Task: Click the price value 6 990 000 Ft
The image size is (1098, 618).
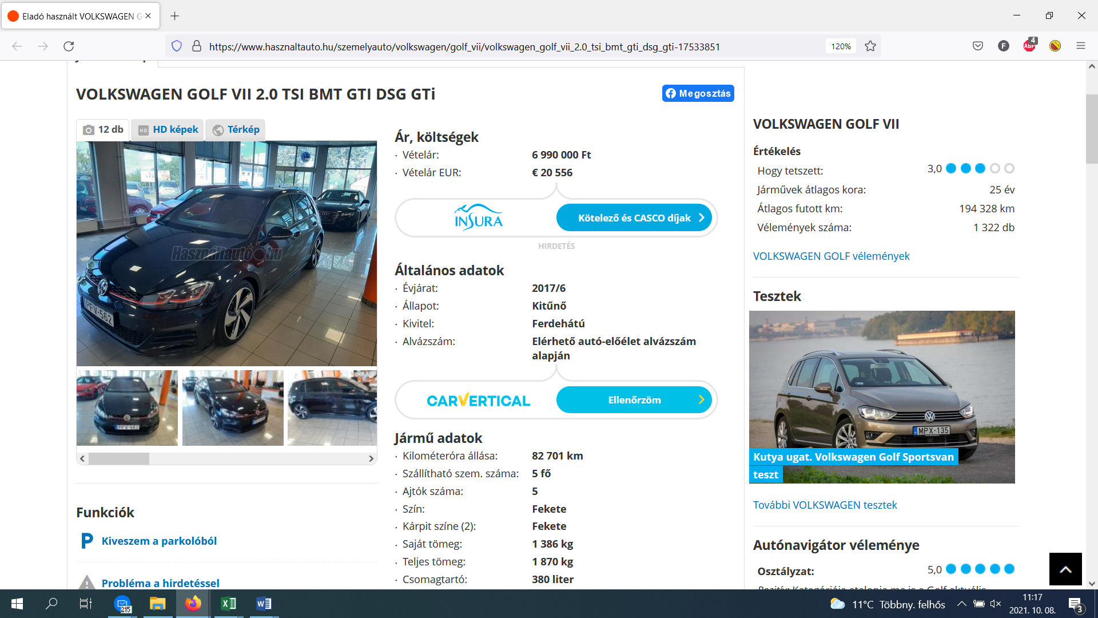Action: click(561, 154)
